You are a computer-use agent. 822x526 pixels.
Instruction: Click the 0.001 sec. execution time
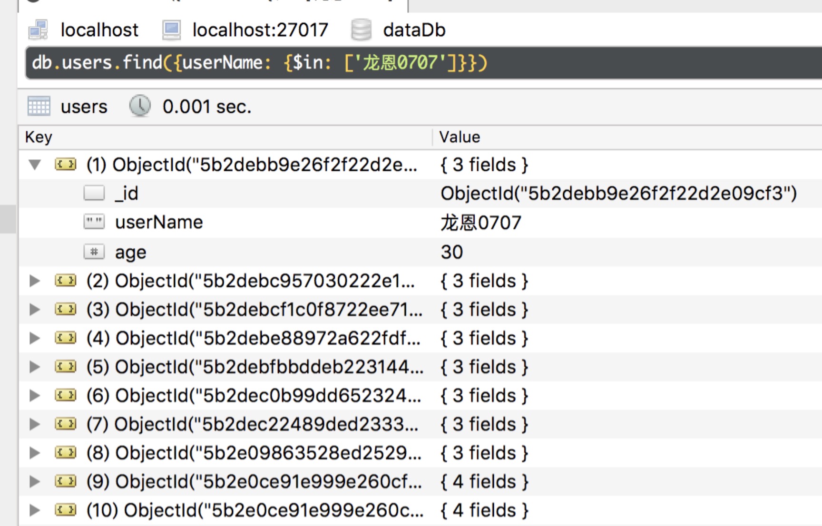pos(207,107)
